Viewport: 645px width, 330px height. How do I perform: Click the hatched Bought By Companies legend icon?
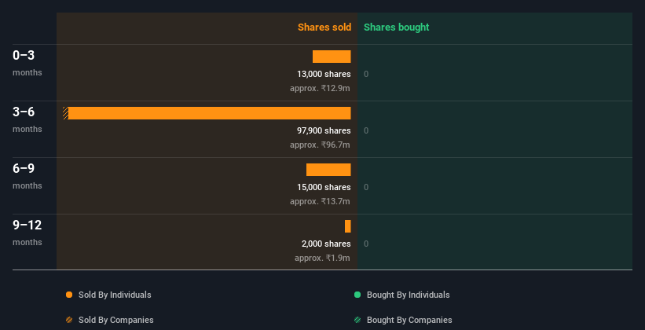(357, 320)
